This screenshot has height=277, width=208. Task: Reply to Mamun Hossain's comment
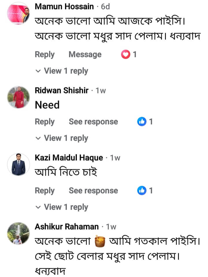pyautogui.click(x=44, y=55)
